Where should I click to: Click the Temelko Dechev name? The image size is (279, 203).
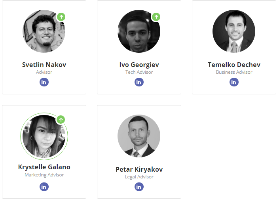[234, 65]
